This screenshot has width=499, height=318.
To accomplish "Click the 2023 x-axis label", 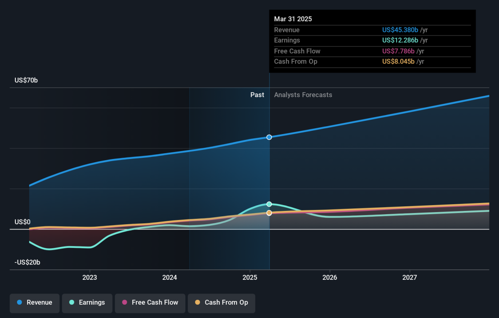I will point(90,277).
